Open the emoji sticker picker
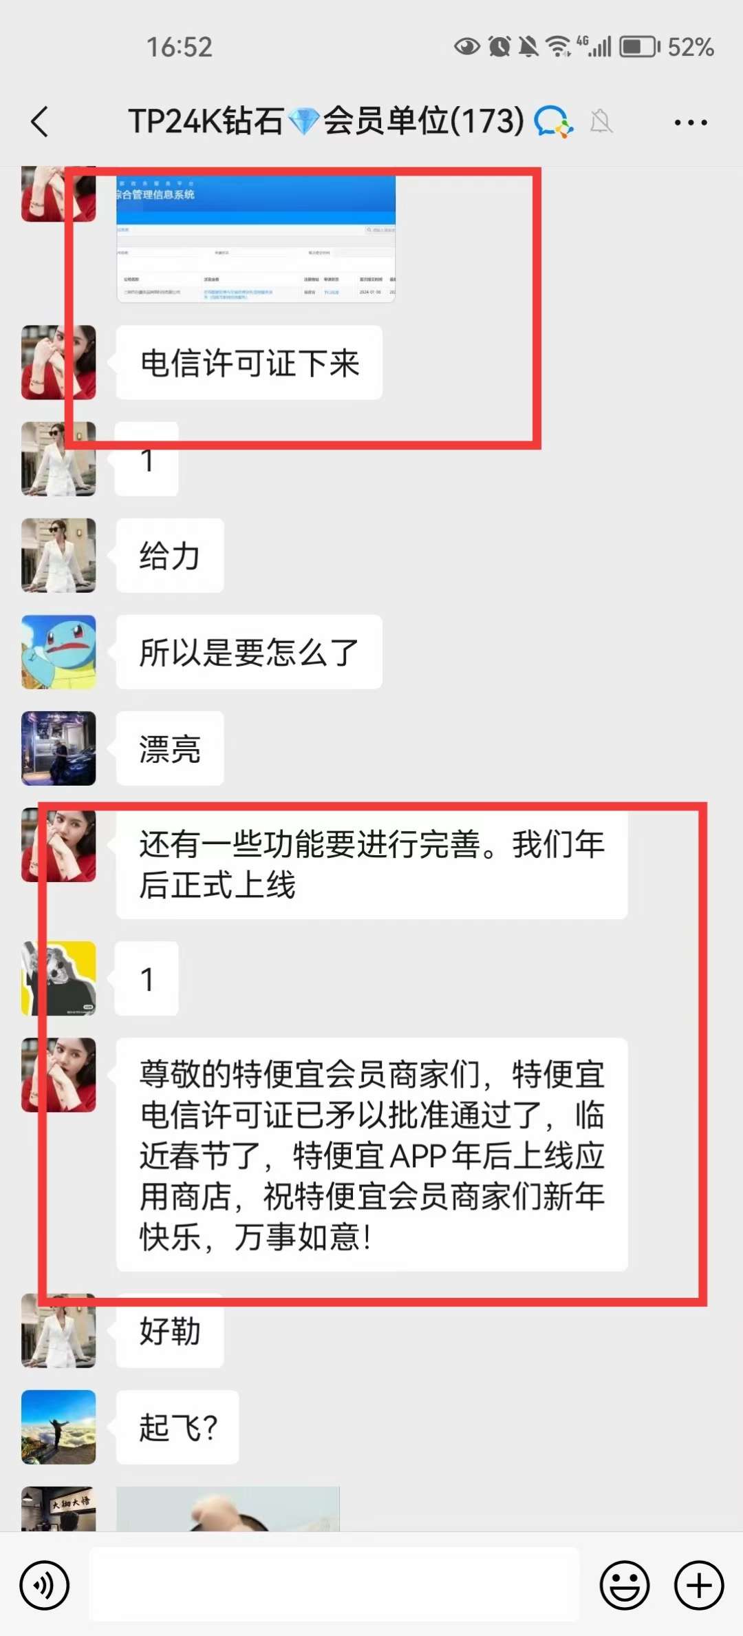This screenshot has width=743, height=1636. (625, 1586)
